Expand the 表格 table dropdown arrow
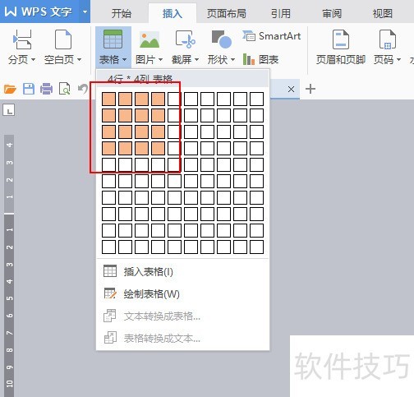 pyautogui.click(x=124, y=59)
